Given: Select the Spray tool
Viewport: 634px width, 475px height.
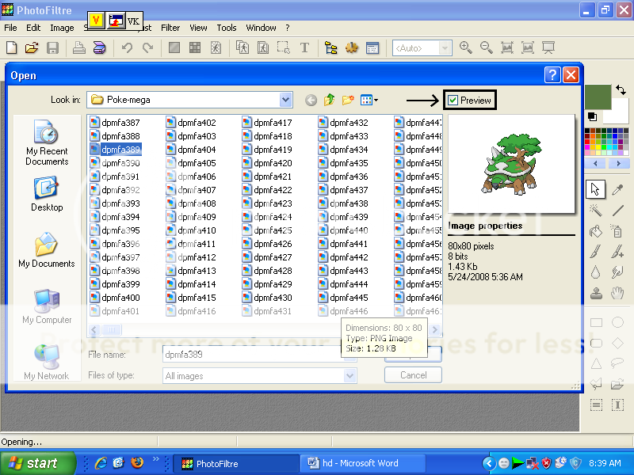Looking at the screenshot, I should (x=617, y=231).
